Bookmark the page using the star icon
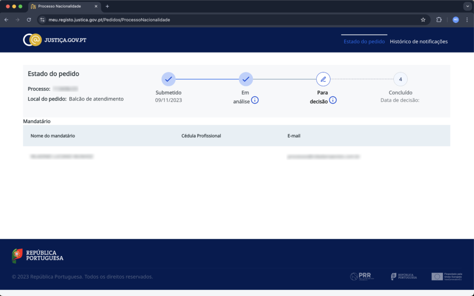 point(423,19)
